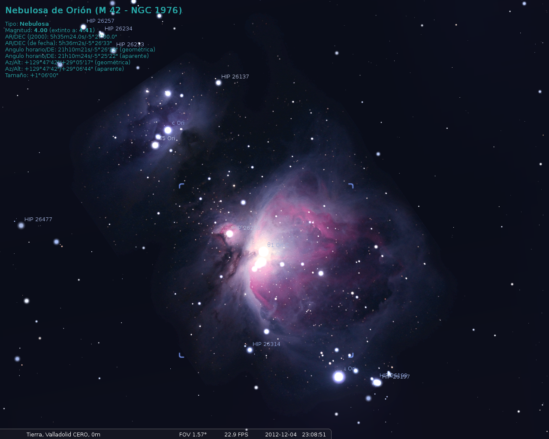Select the star labeled HIP 26137
This screenshot has width=549, height=439.
click(x=218, y=82)
